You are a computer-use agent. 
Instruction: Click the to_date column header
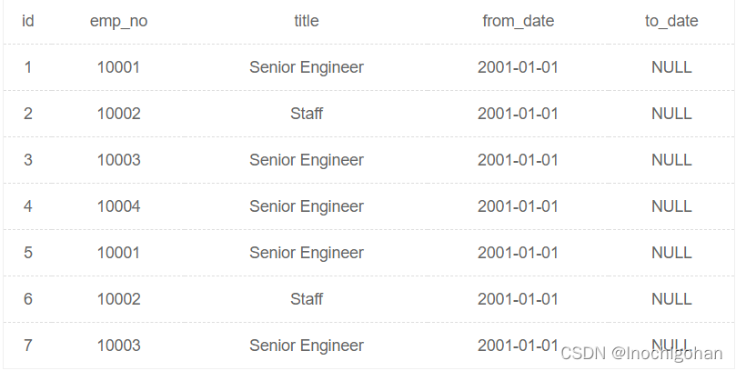(671, 21)
